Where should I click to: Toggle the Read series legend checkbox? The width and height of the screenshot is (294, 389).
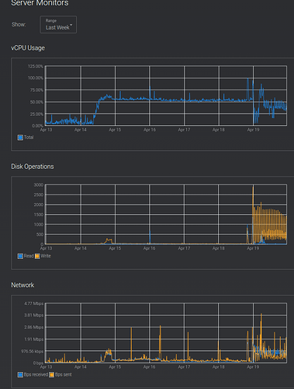(20, 256)
